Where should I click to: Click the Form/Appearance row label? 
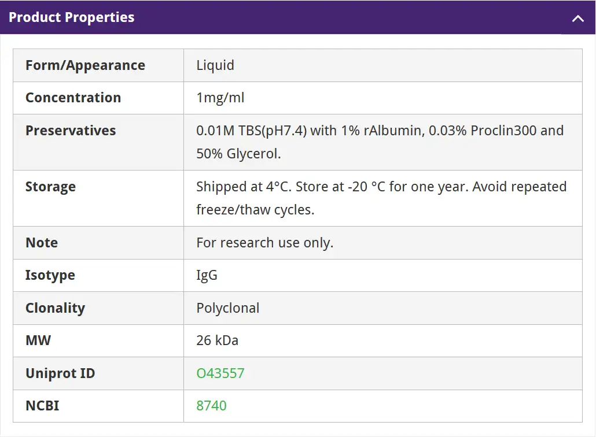pyautogui.click(x=85, y=65)
